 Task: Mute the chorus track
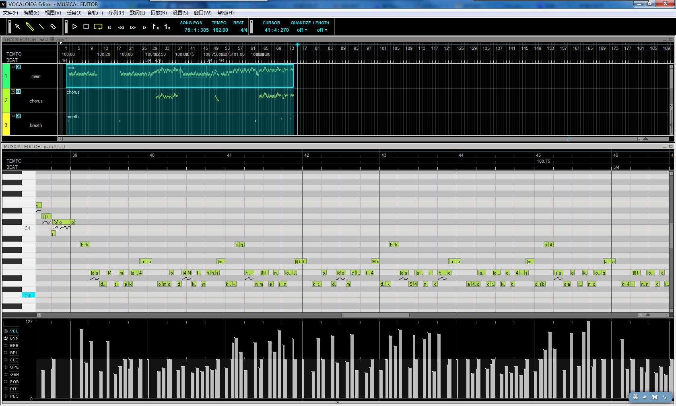click(13, 92)
